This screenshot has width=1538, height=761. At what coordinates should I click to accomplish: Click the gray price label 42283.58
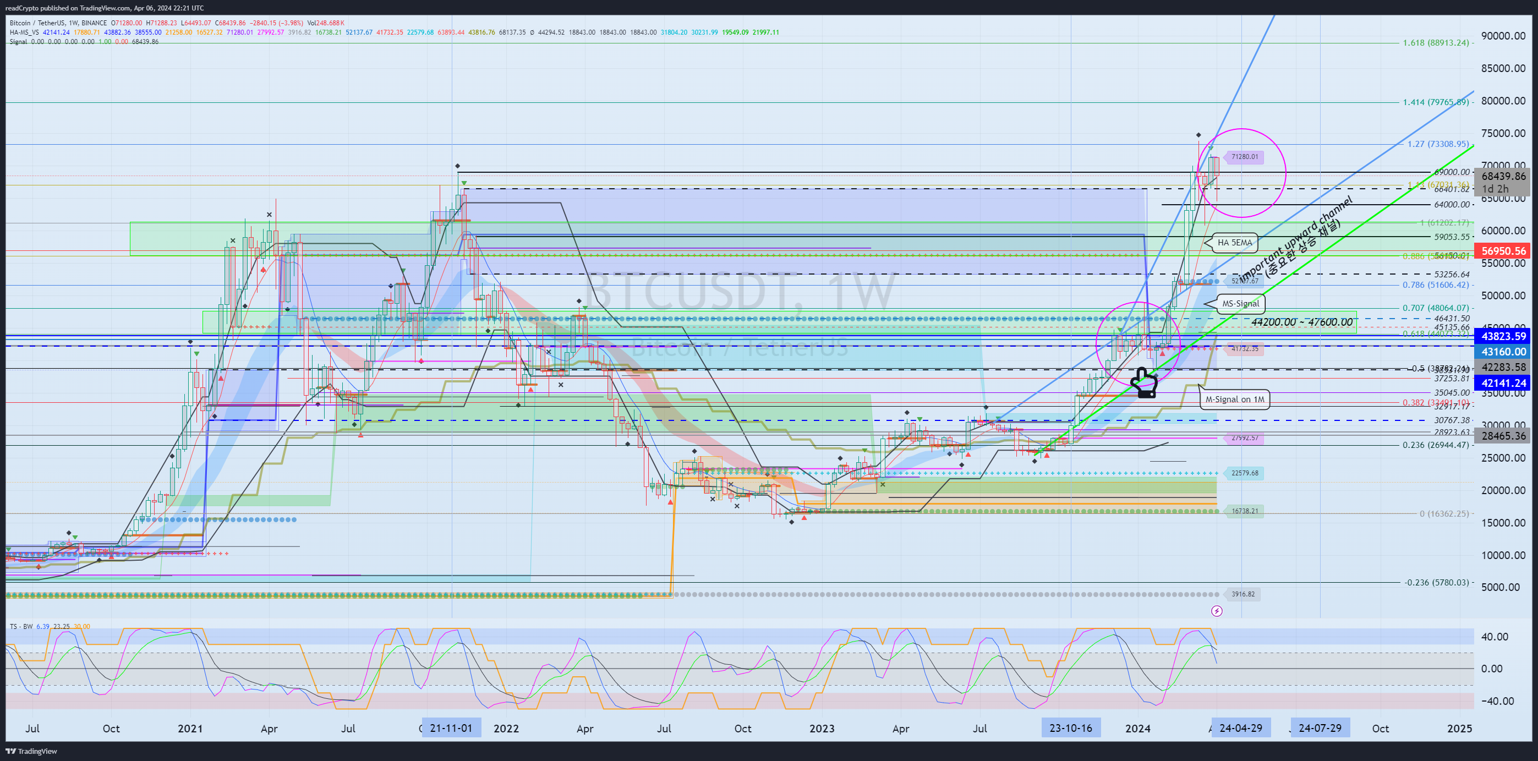click(1503, 367)
